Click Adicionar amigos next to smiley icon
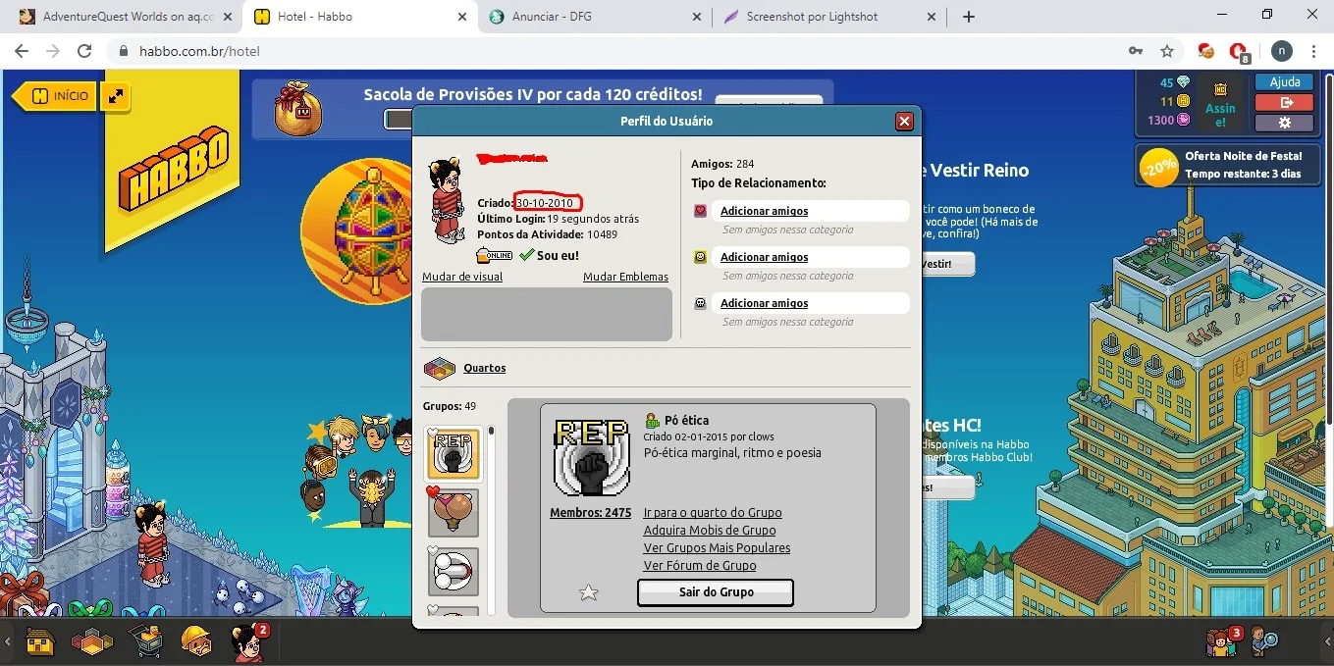The image size is (1334, 666). pos(765,257)
